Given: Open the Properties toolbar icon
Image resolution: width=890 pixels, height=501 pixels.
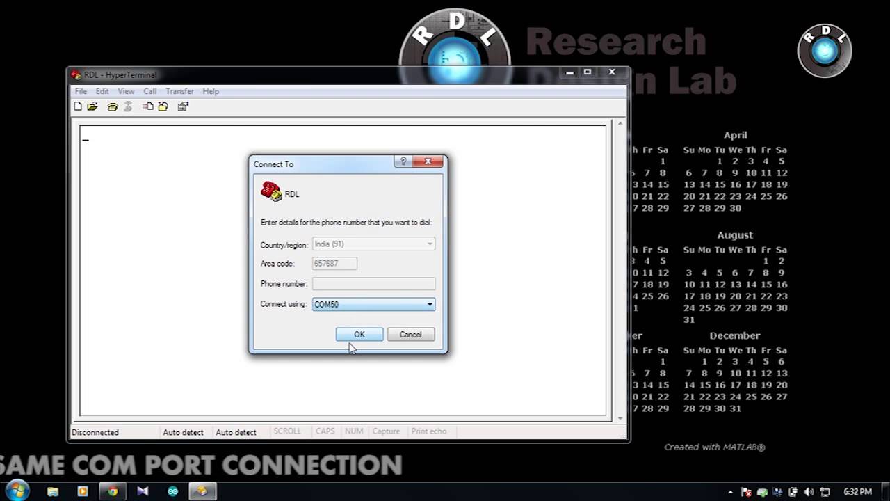Looking at the screenshot, I should (183, 106).
